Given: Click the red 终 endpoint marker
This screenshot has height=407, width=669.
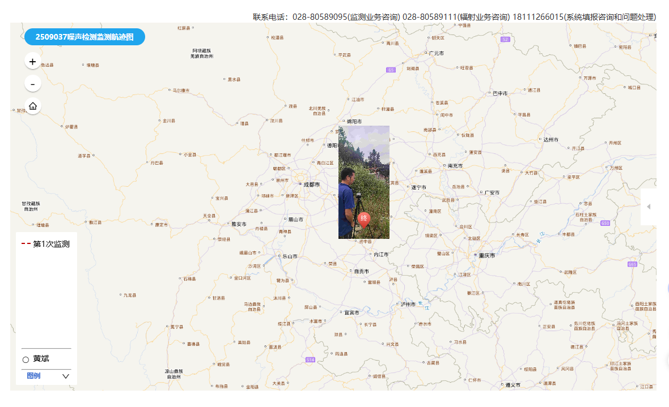Looking at the screenshot, I should pos(365,219).
